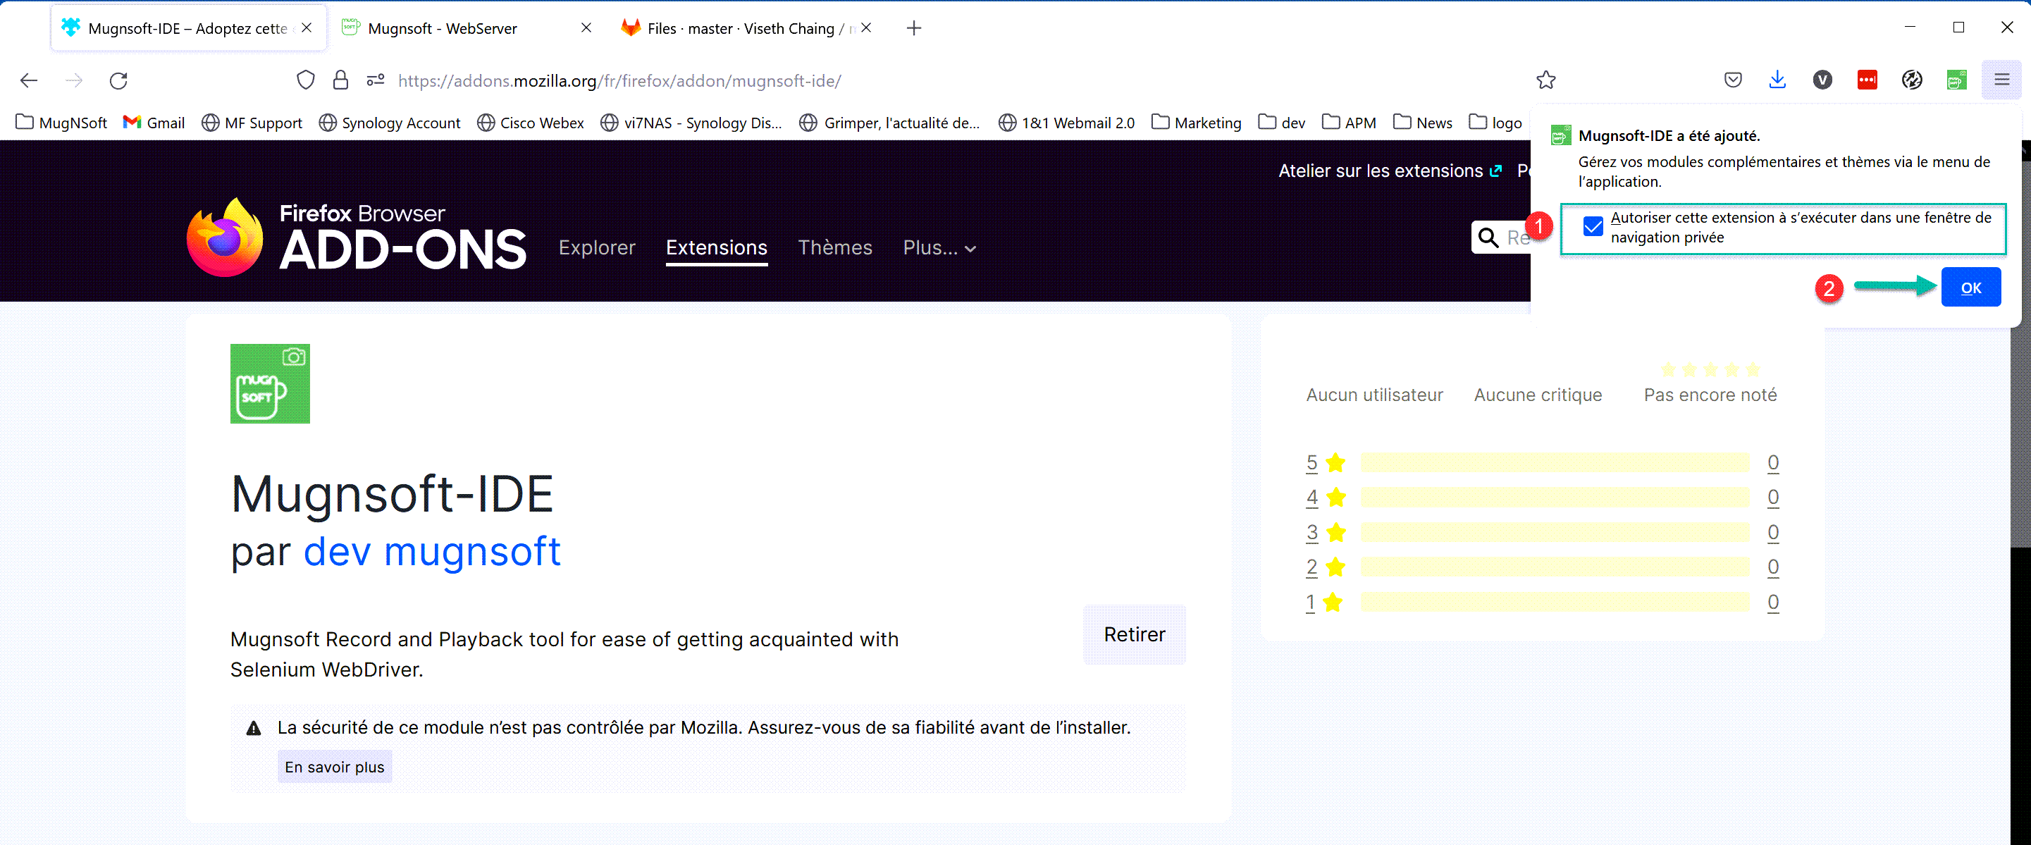
Task: Click the 4 star rating row
Action: point(1542,498)
